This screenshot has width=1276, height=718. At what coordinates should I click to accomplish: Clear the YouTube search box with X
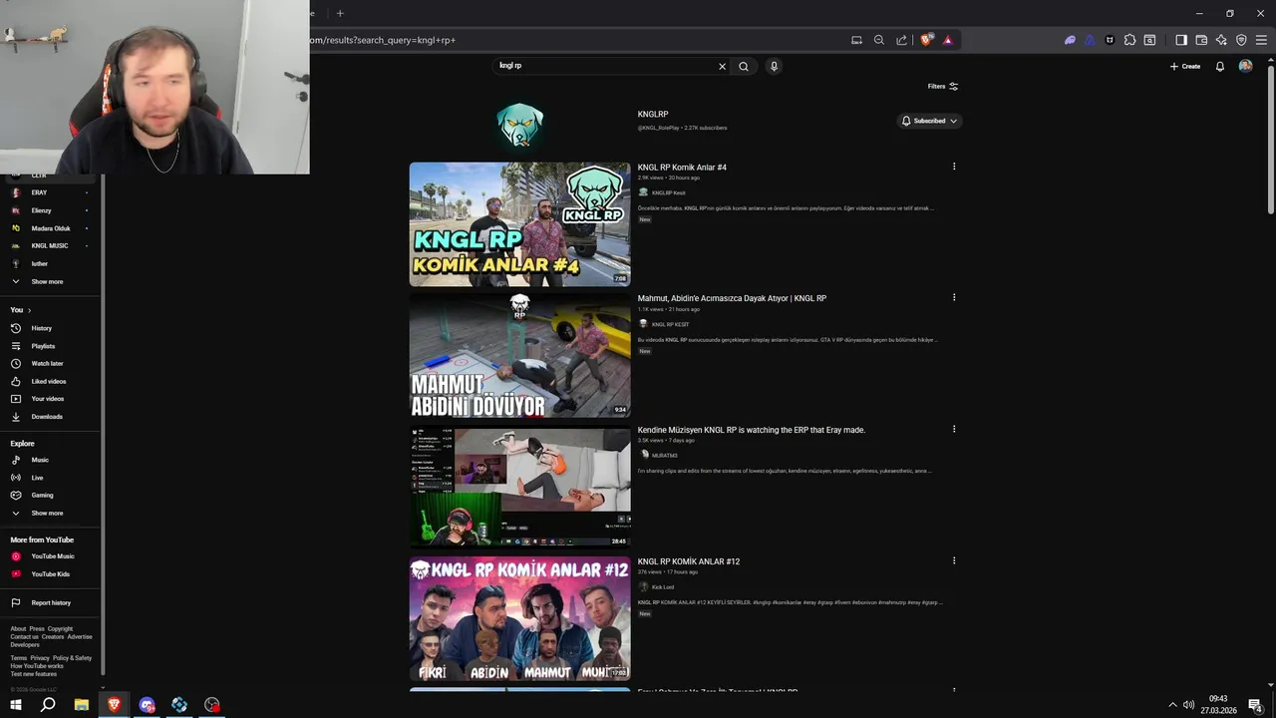pos(723,66)
